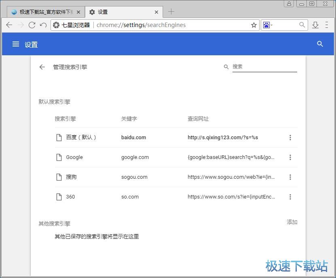Click the www.so.com query URL
The width and height of the screenshot is (336, 278).
(231, 197)
